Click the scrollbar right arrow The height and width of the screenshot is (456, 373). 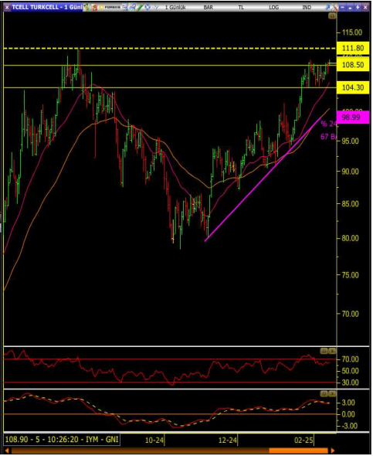point(333,451)
